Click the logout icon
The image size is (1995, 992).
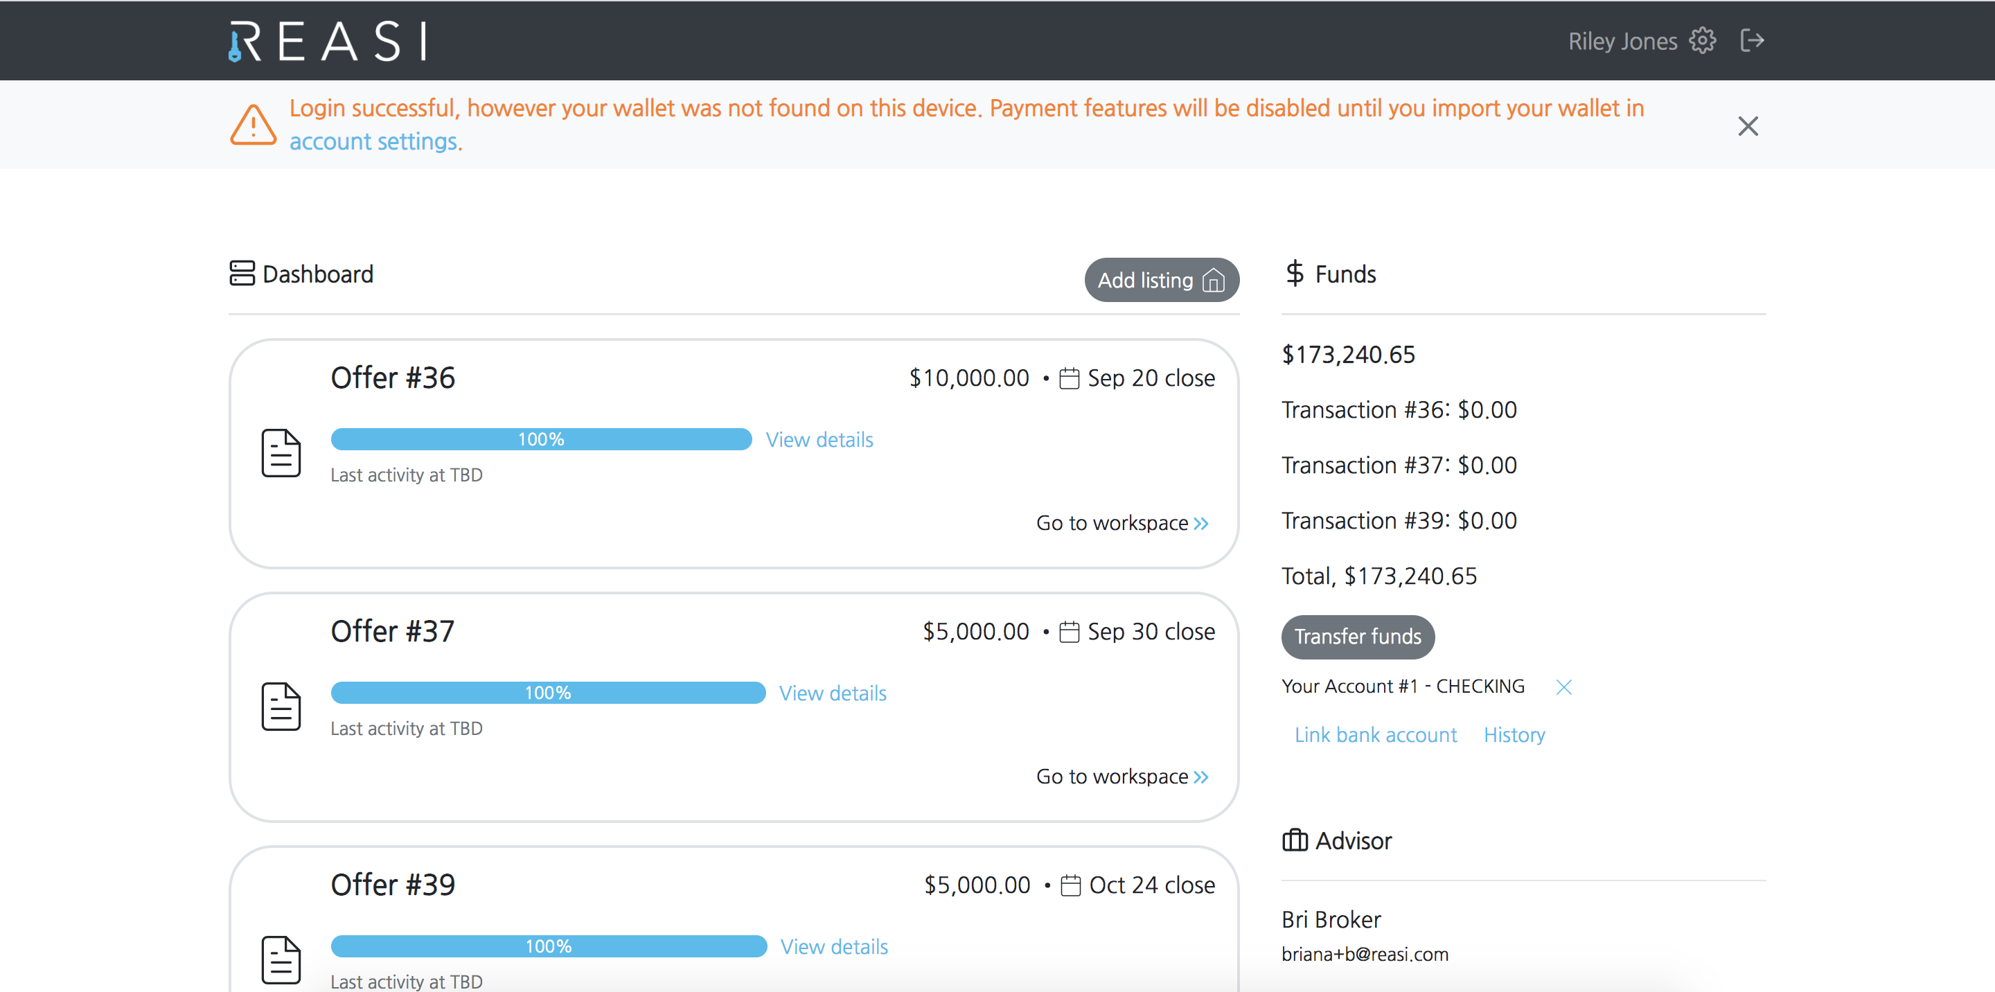click(x=1752, y=40)
